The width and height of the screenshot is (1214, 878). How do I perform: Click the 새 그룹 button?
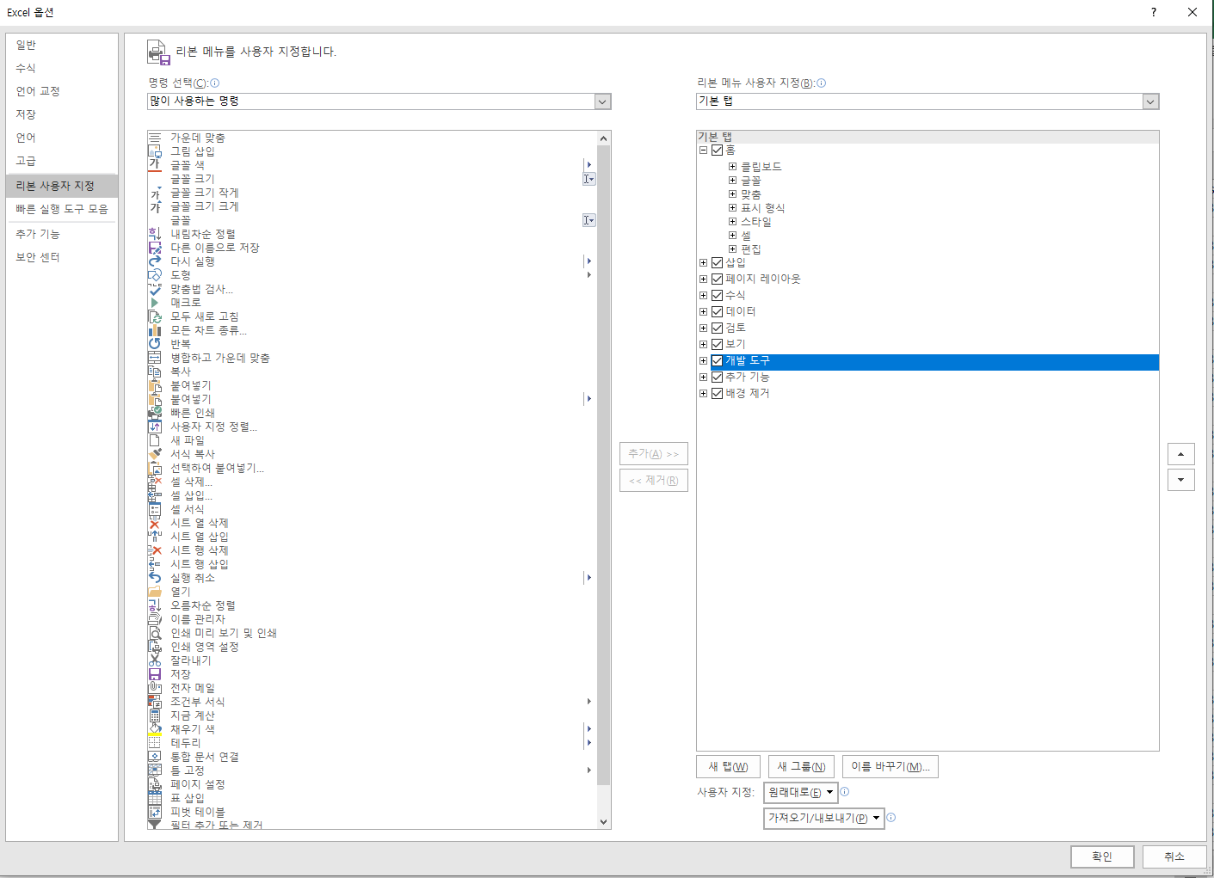pos(801,766)
